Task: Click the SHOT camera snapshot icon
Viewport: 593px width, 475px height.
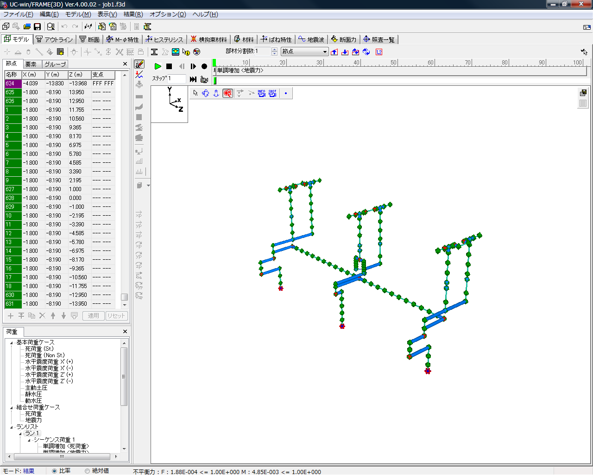Action: click(x=272, y=93)
